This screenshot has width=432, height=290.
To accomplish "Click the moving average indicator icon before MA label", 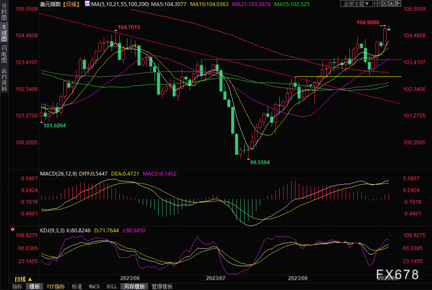I will click(x=87, y=4).
